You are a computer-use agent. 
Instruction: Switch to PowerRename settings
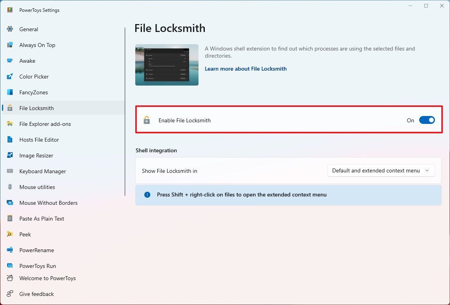click(x=63, y=250)
